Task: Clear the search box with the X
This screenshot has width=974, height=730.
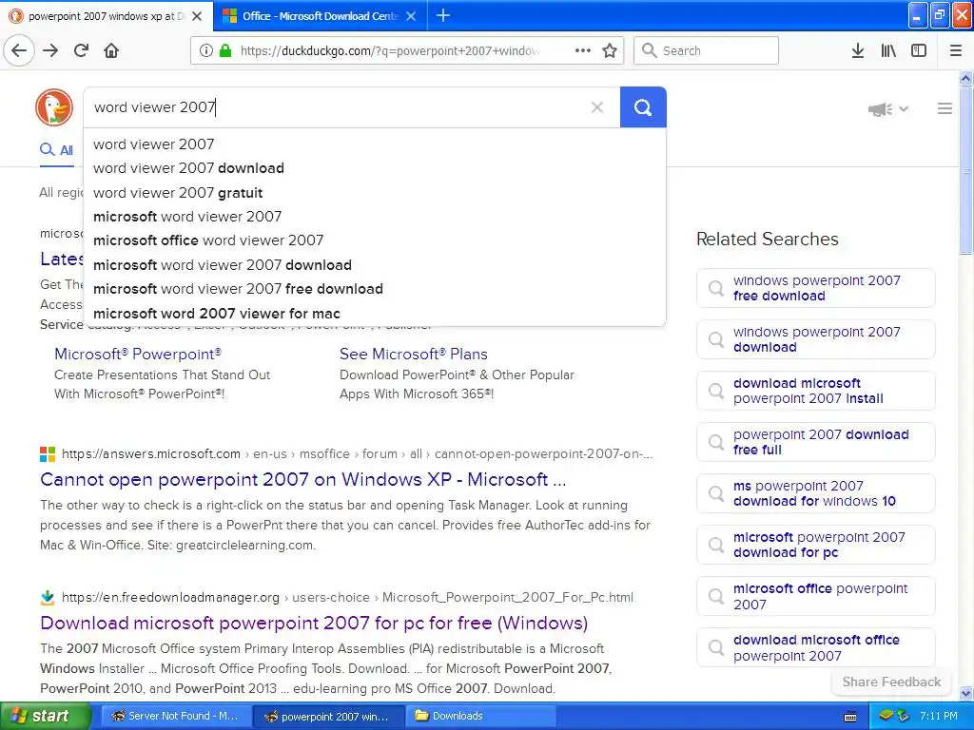Action: (x=597, y=107)
